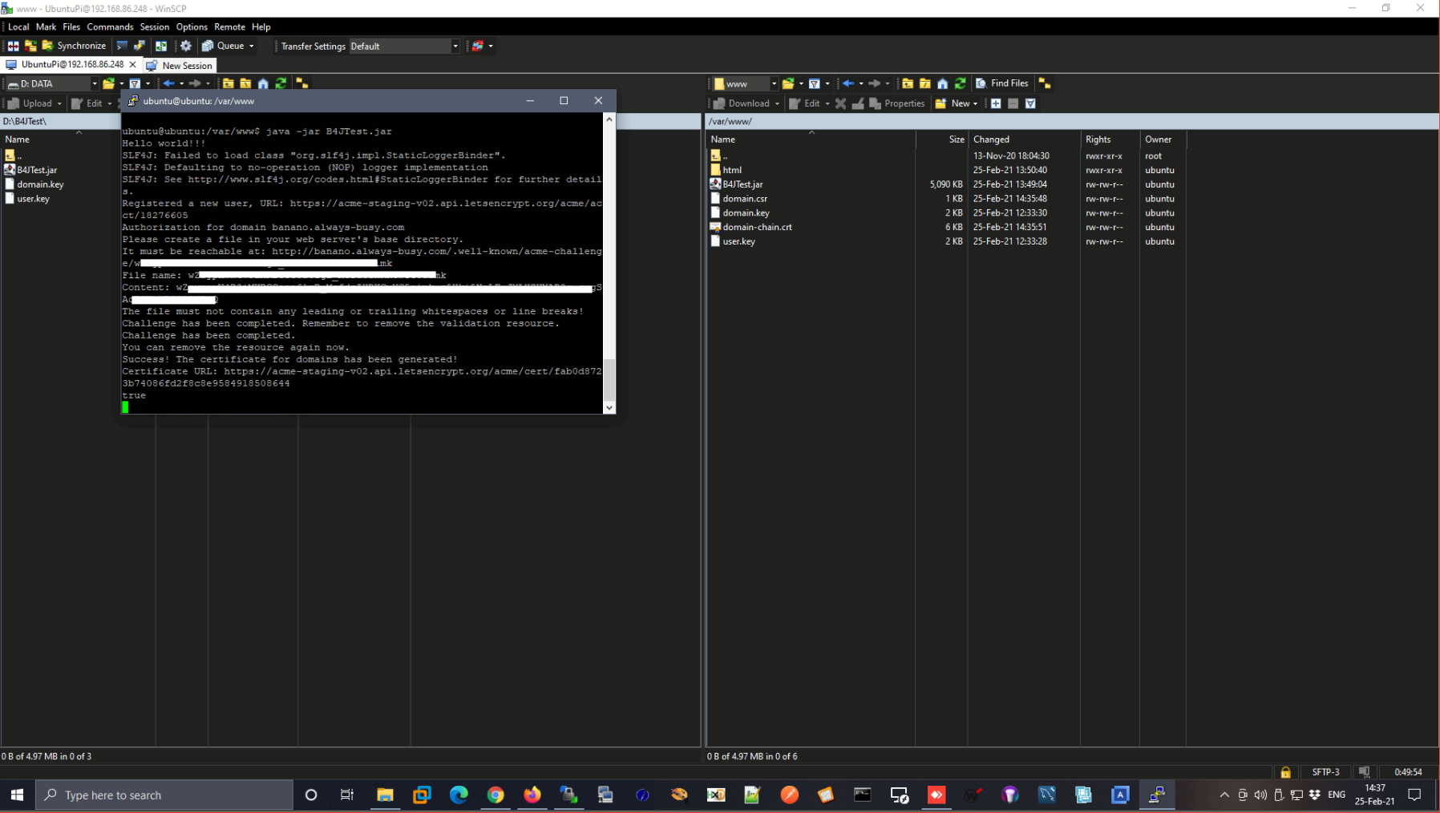1440x813 pixels.
Task: Open the Queue dropdown arrow
Action: coord(252,46)
